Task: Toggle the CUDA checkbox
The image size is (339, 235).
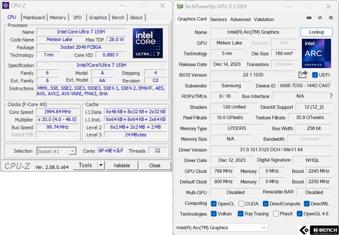Action: (241, 204)
